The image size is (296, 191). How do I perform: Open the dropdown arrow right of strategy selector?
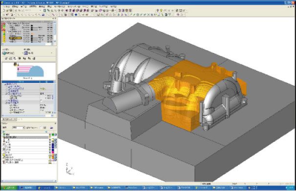click(x=52, y=53)
